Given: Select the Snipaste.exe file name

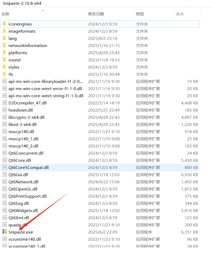Looking at the screenshot, I should click(20, 232).
